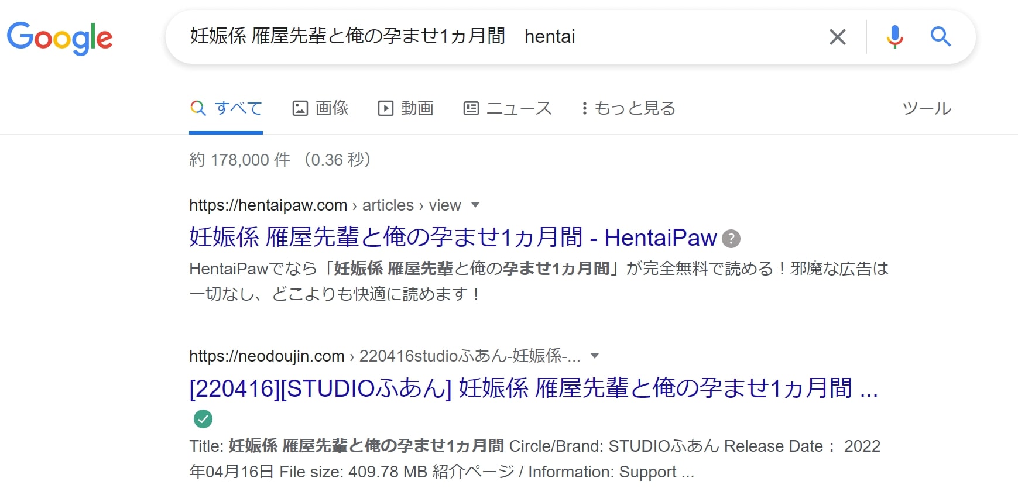This screenshot has width=1018, height=502.
Task: Open dropdown arrow next to hentaipaw.com URL
Action: (475, 205)
